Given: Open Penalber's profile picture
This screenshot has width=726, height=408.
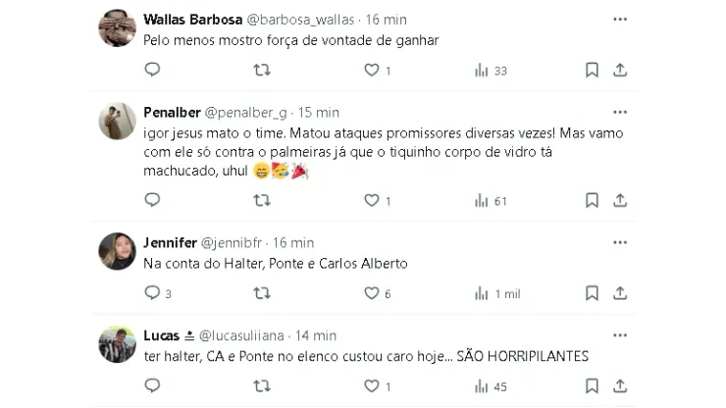Looking at the screenshot, I should pos(118,122).
